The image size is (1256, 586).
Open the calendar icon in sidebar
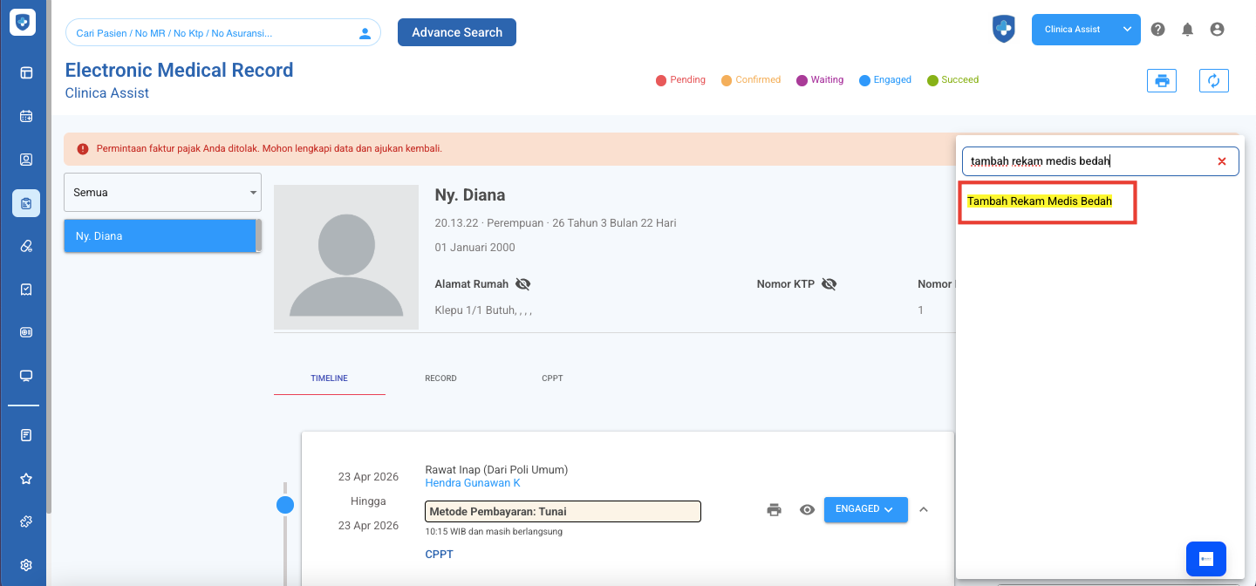[x=26, y=116]
